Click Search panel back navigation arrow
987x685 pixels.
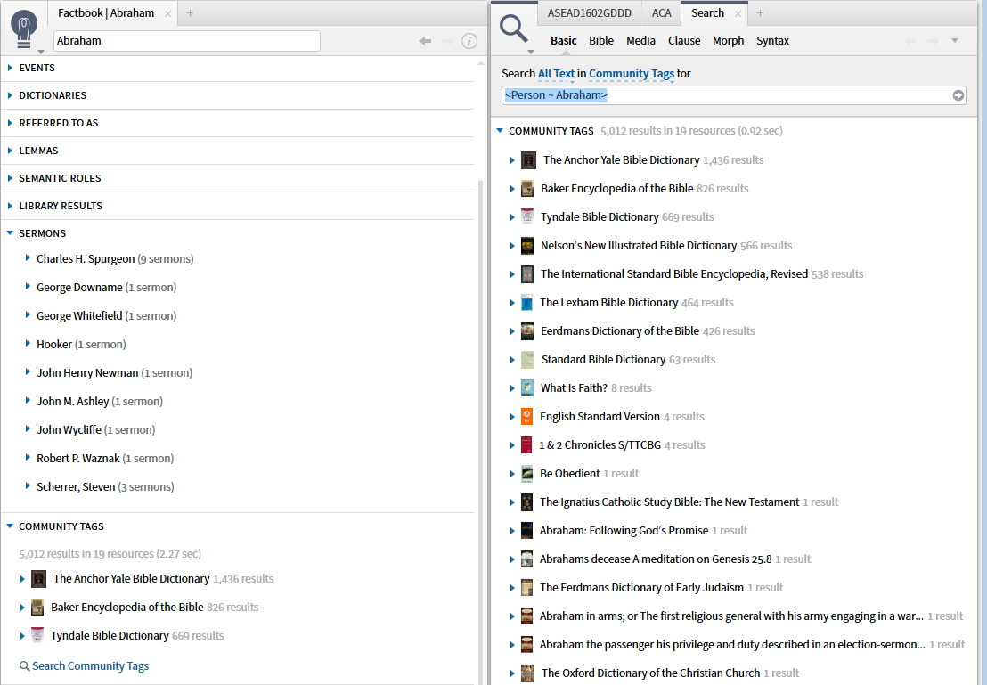point(910,41)
